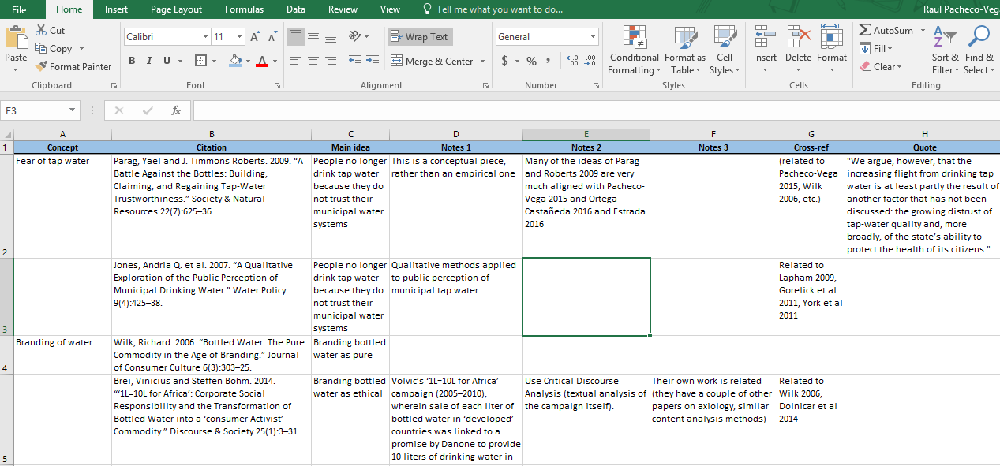
Task: Toggle Underline formatting
Action: tap(165, 60)
